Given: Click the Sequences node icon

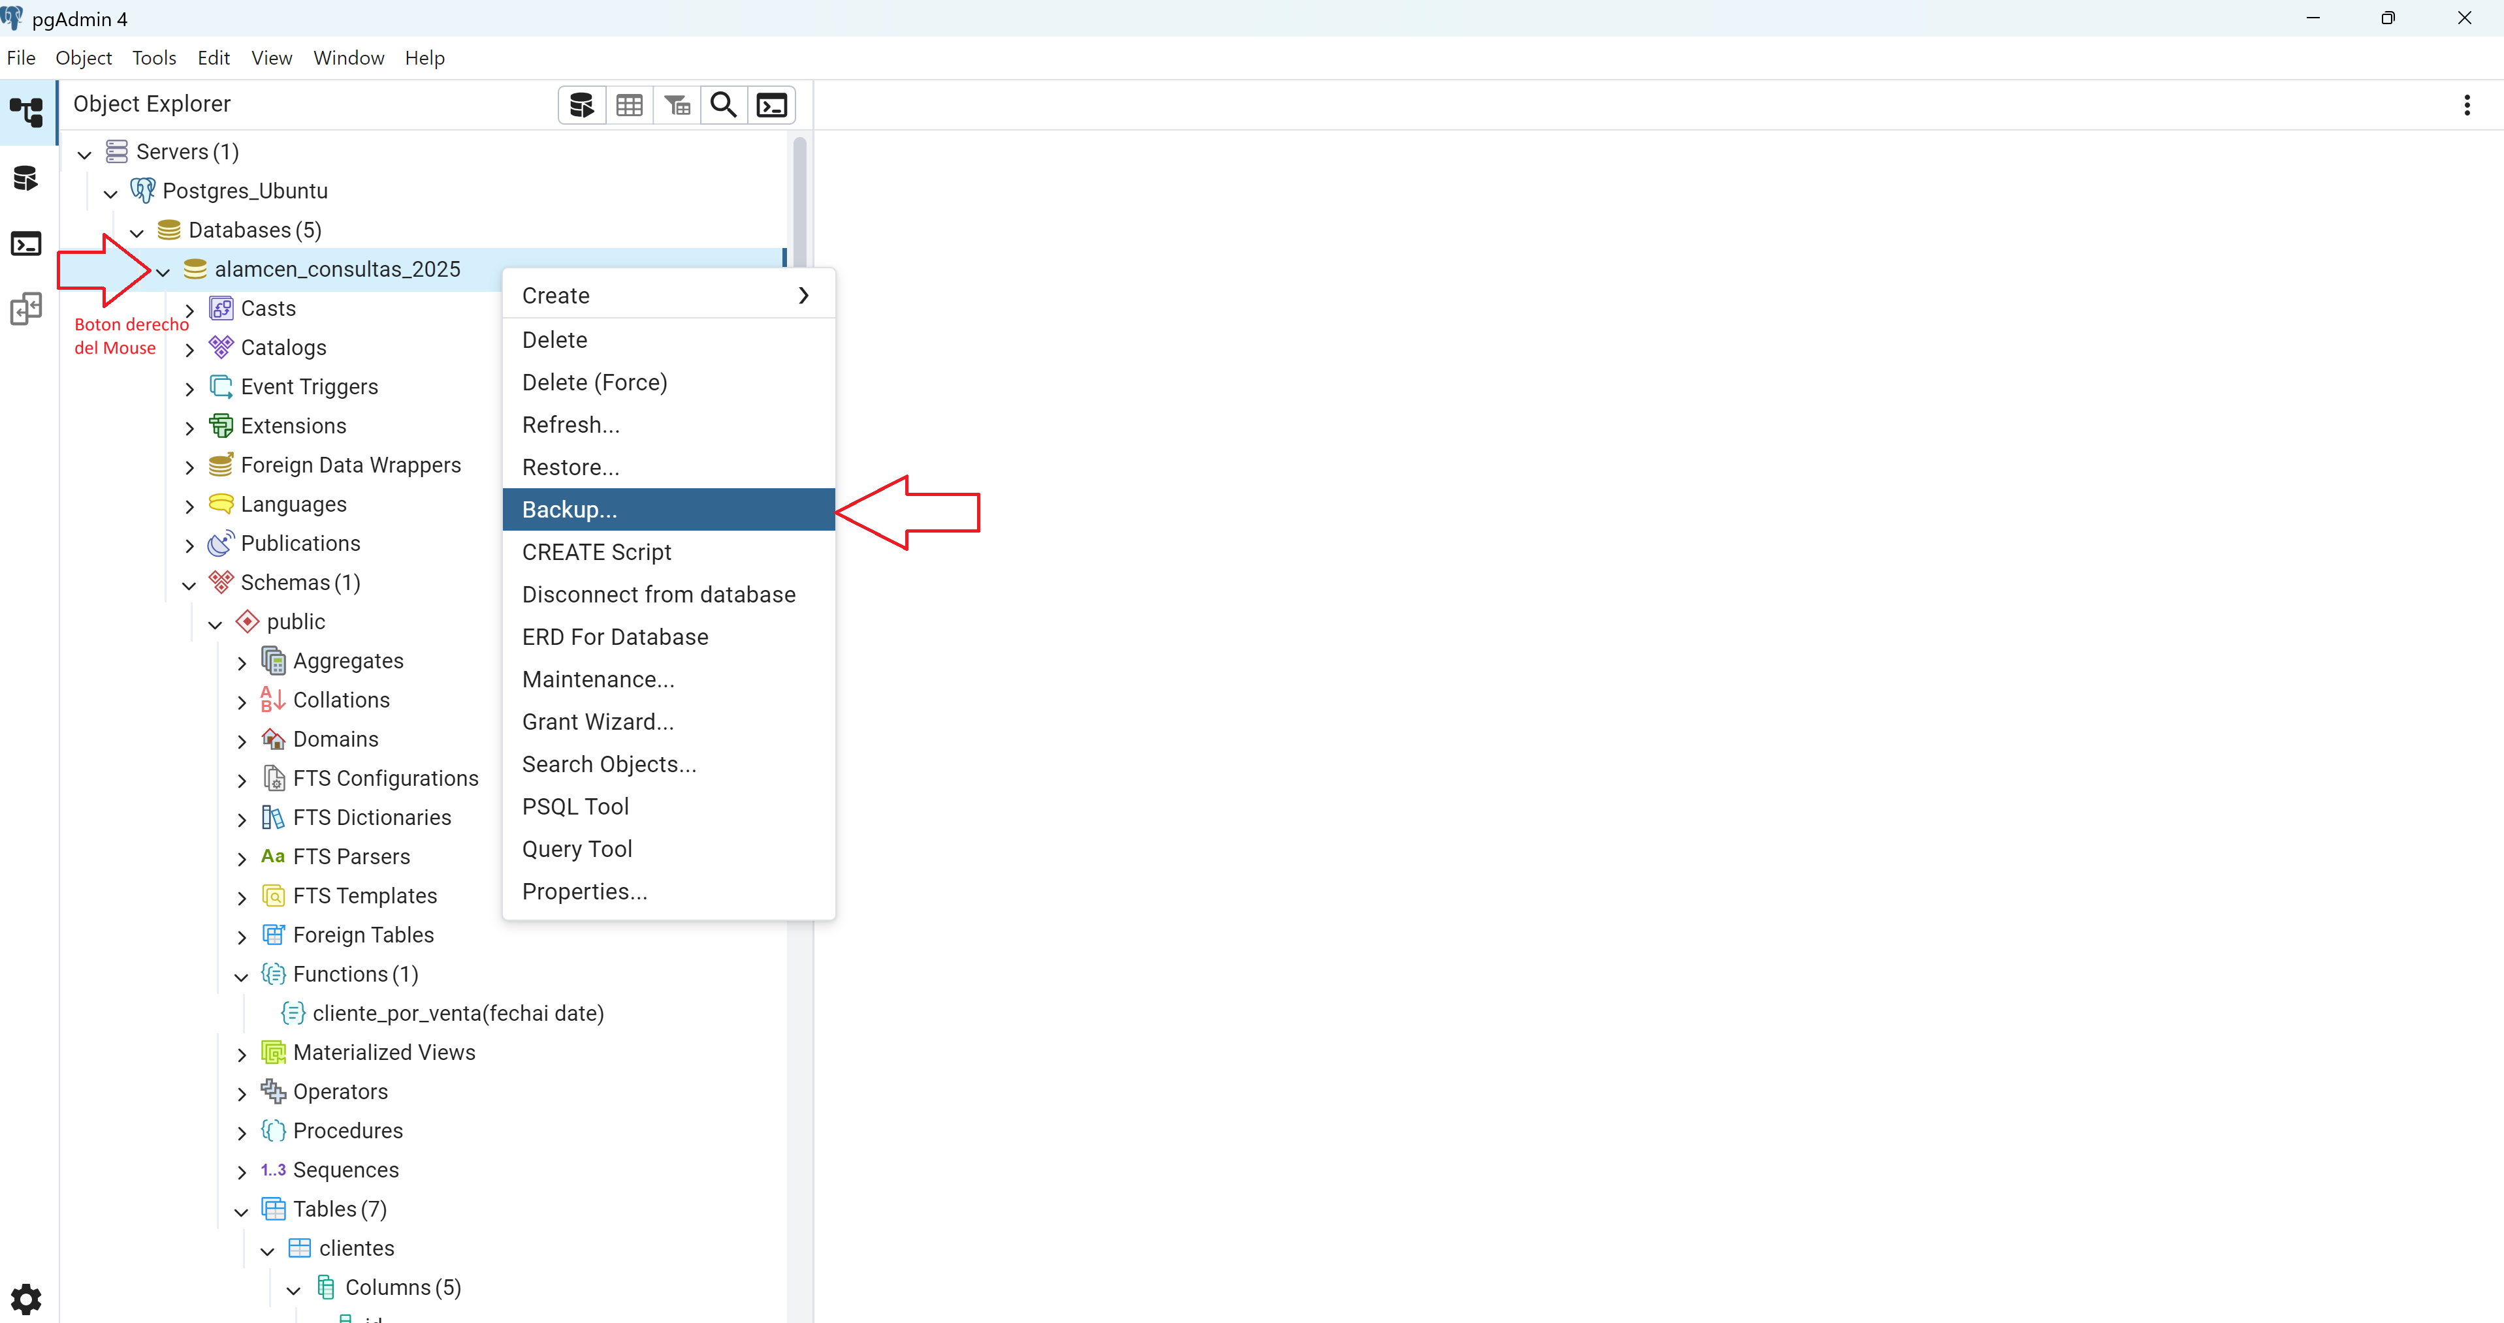Looking at the screenshot, I should point(273,1170).
